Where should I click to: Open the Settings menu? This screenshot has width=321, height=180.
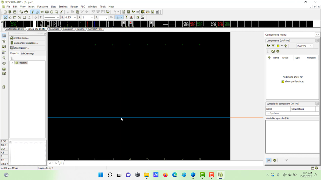(63, 7)
